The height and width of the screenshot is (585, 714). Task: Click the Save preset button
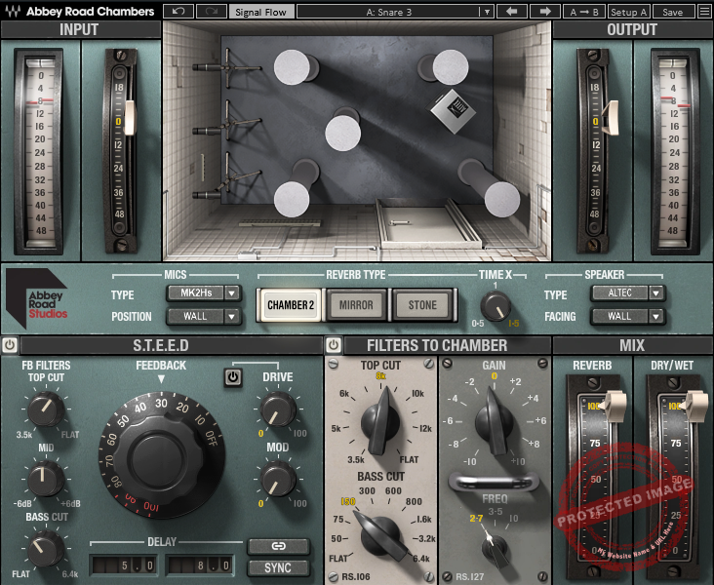[x=673, y=12]
